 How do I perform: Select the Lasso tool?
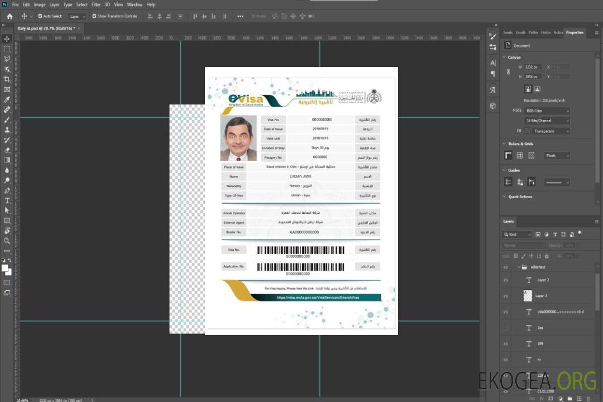(7, 59)
